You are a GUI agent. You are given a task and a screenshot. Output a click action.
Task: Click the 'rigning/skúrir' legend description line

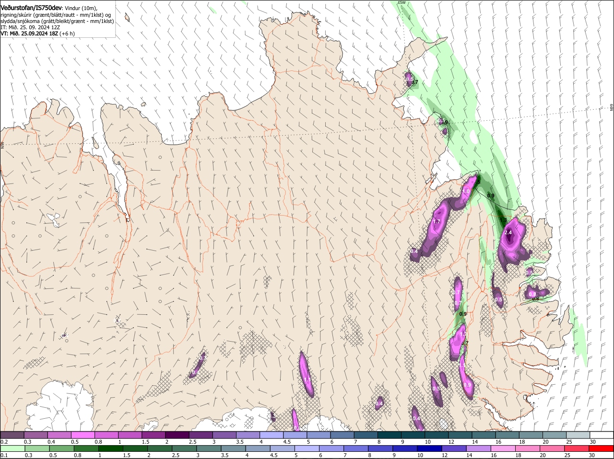56,14
